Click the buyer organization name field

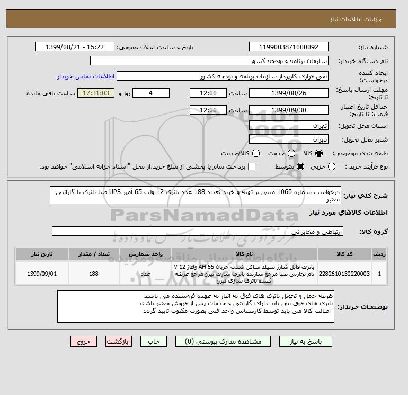tap(209, 60)
